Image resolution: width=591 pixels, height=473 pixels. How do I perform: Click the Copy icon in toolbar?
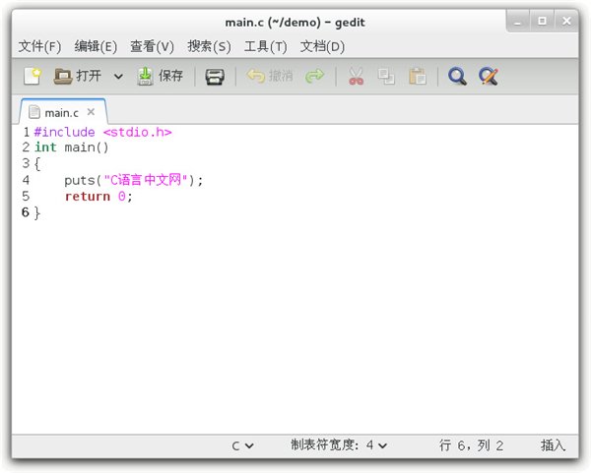(386, 76)
